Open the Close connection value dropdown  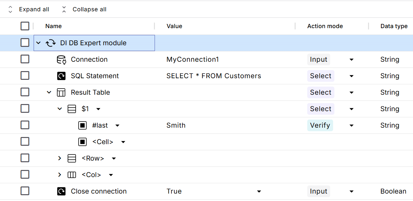(259, 191)
